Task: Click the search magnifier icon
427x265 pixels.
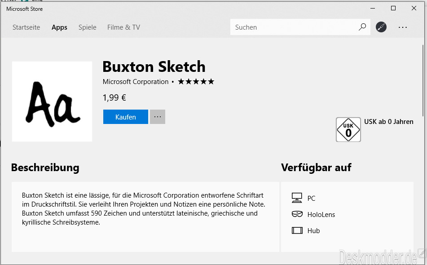Action: pos(362,27)
